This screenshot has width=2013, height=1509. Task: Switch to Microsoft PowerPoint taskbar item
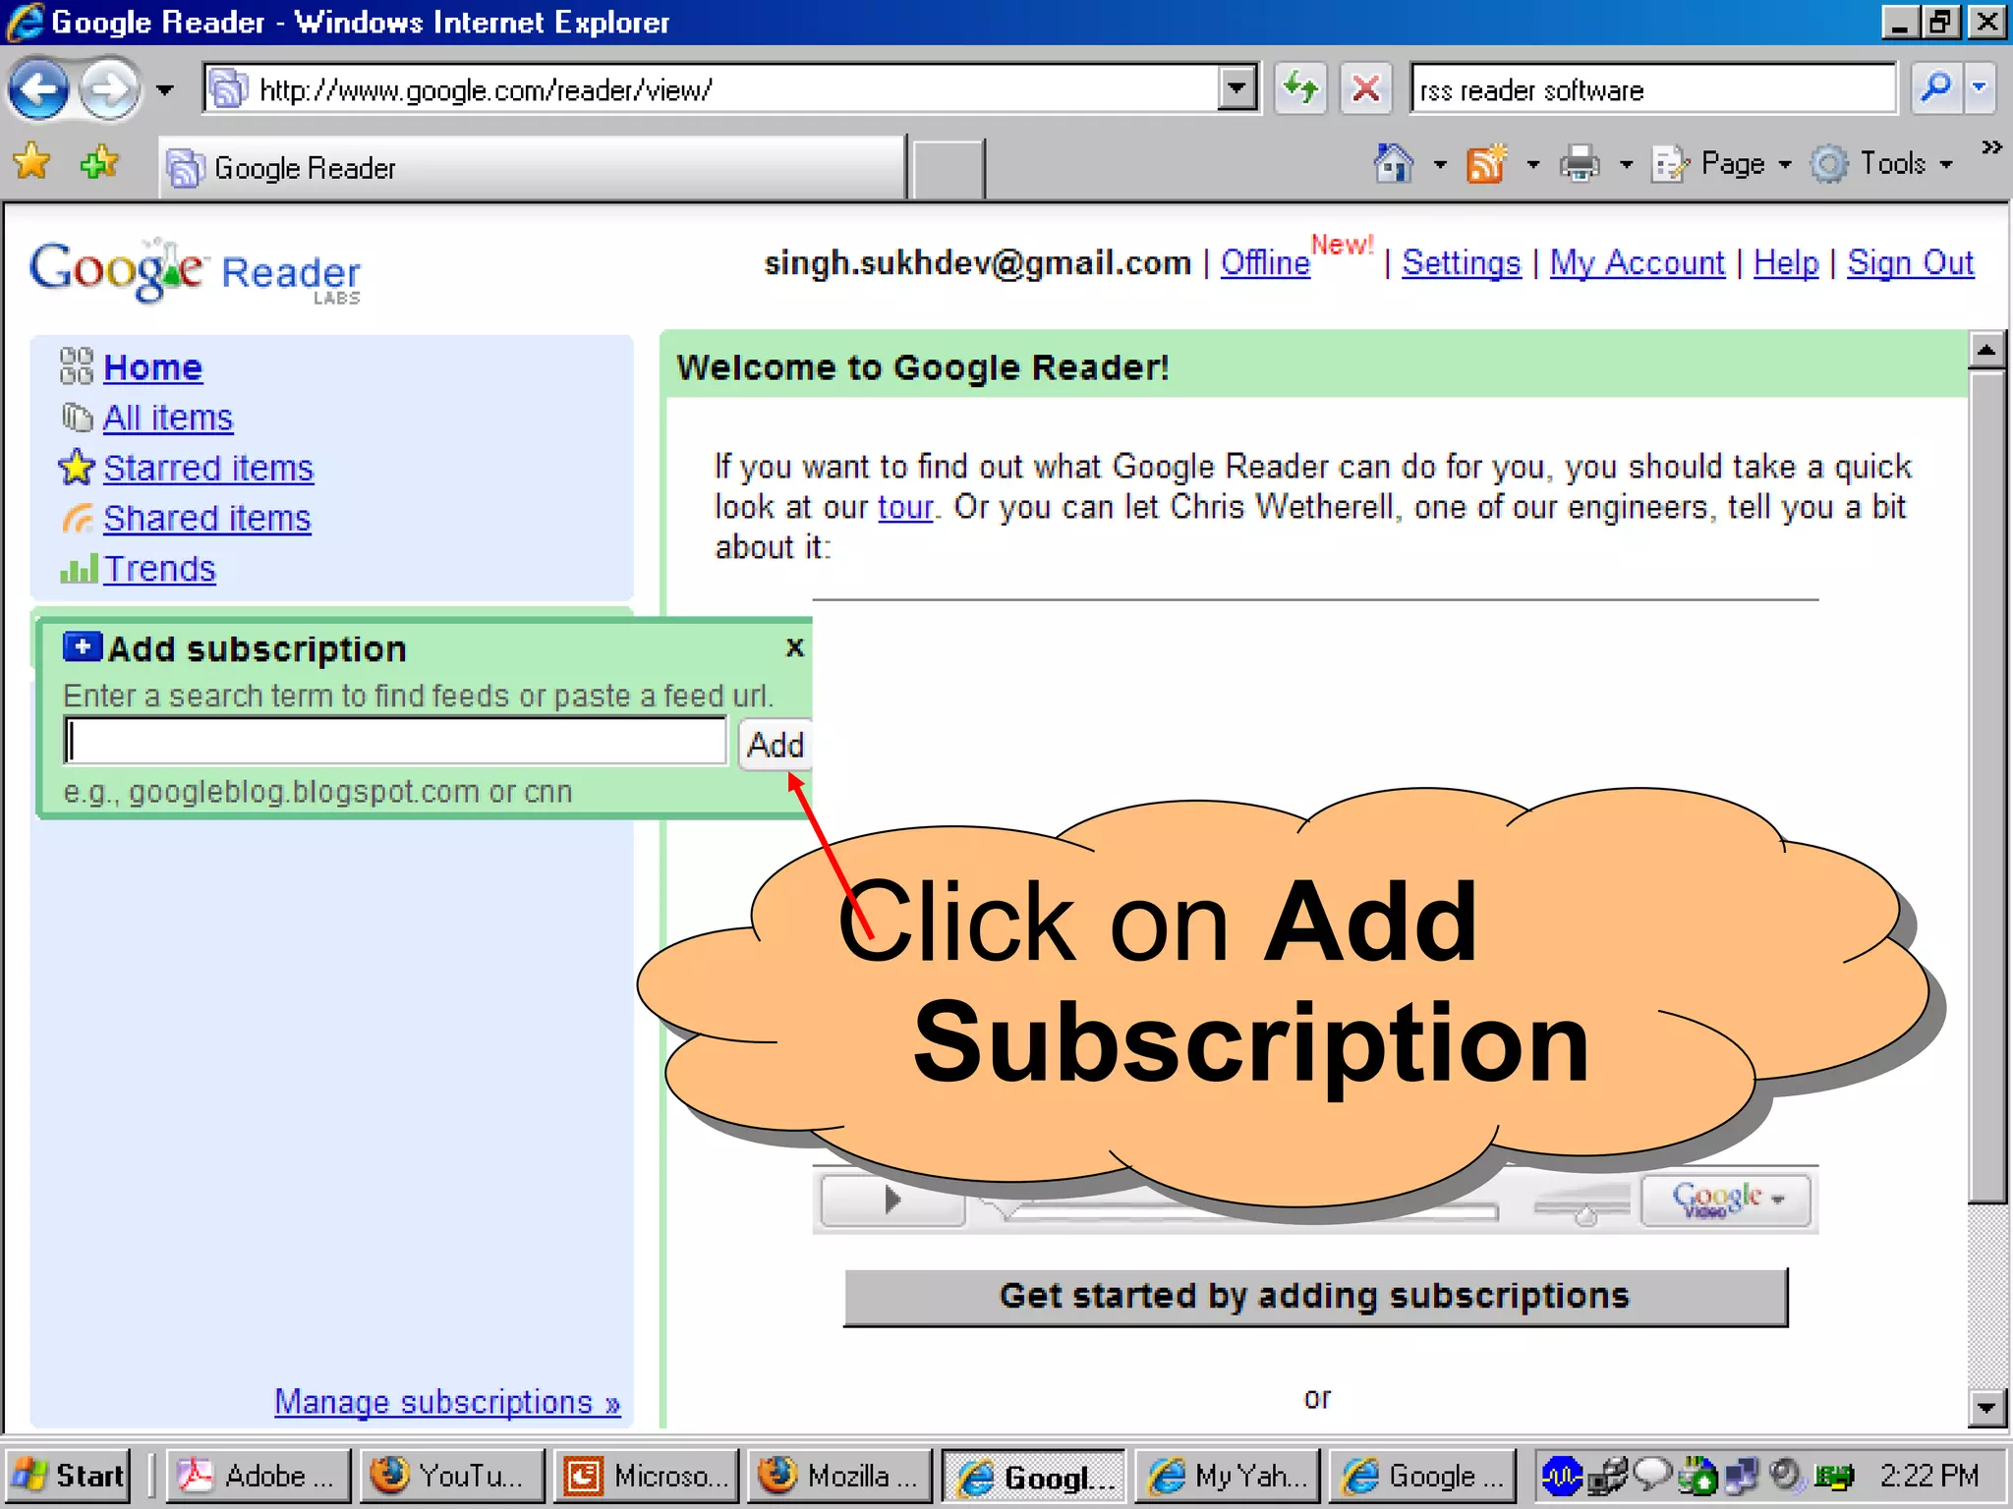tap(646, 1476)
